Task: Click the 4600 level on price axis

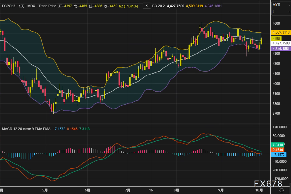Action: click(276, 23)
